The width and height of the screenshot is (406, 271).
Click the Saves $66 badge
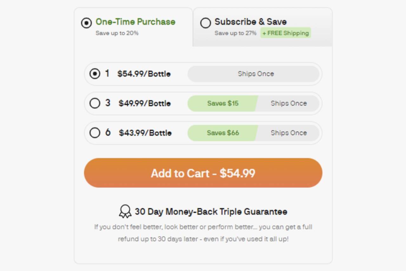[x=223, y=133]
